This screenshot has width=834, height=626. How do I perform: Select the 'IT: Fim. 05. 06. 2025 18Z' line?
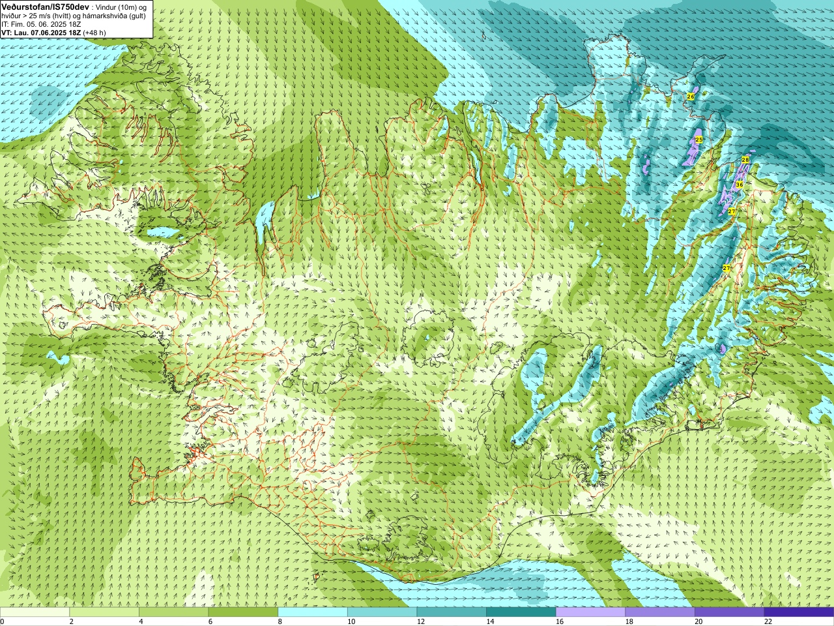point(41,24)
